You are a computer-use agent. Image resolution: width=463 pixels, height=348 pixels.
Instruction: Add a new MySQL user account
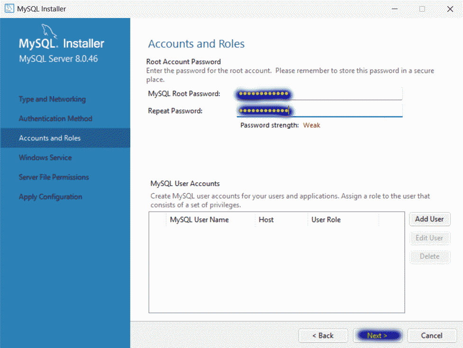pyautogui.click(x=430, y=219)
